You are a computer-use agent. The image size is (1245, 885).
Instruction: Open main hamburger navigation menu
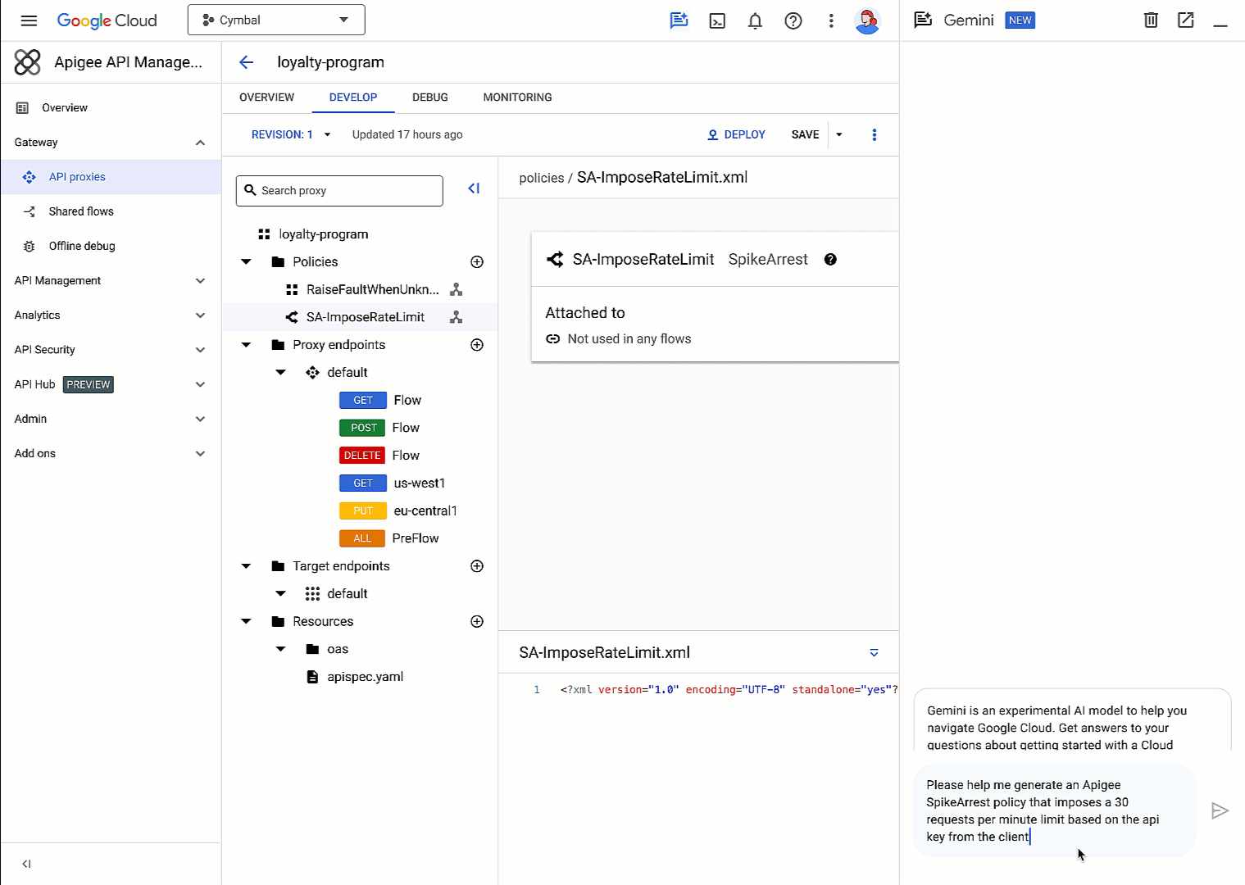coord(29,20)
